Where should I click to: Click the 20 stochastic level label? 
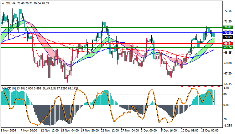coord(225,119)
